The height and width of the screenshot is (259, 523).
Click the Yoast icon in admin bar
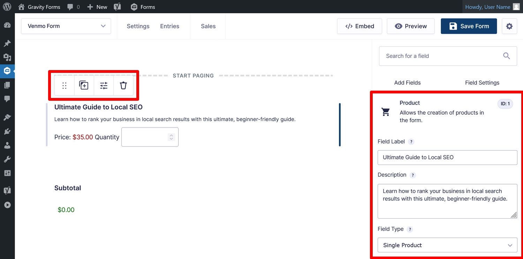[117, 7]
